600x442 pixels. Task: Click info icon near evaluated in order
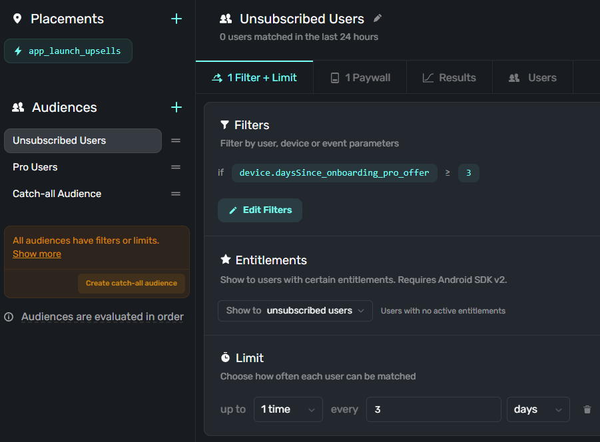(9, 317)
